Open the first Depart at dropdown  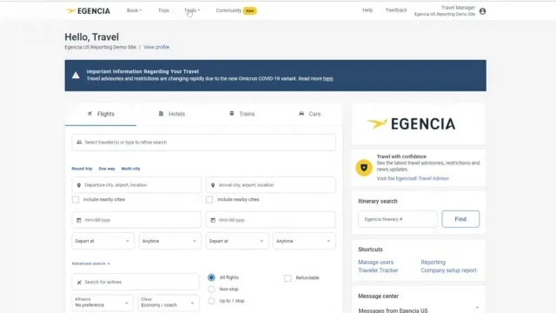tap(103, 241)
